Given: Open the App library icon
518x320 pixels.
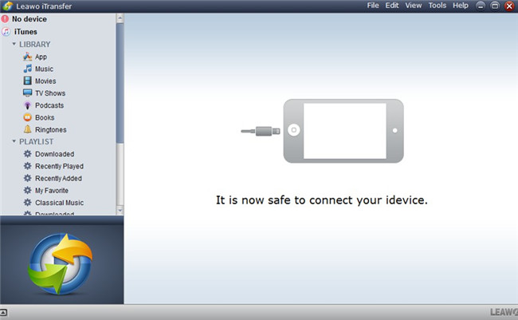Looking at the screenshot, I should coord(27,57).
